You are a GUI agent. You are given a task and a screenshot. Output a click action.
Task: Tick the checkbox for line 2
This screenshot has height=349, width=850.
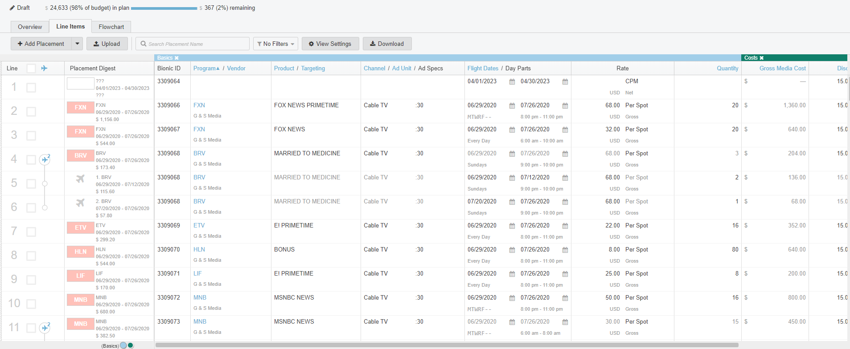point(31,111)
